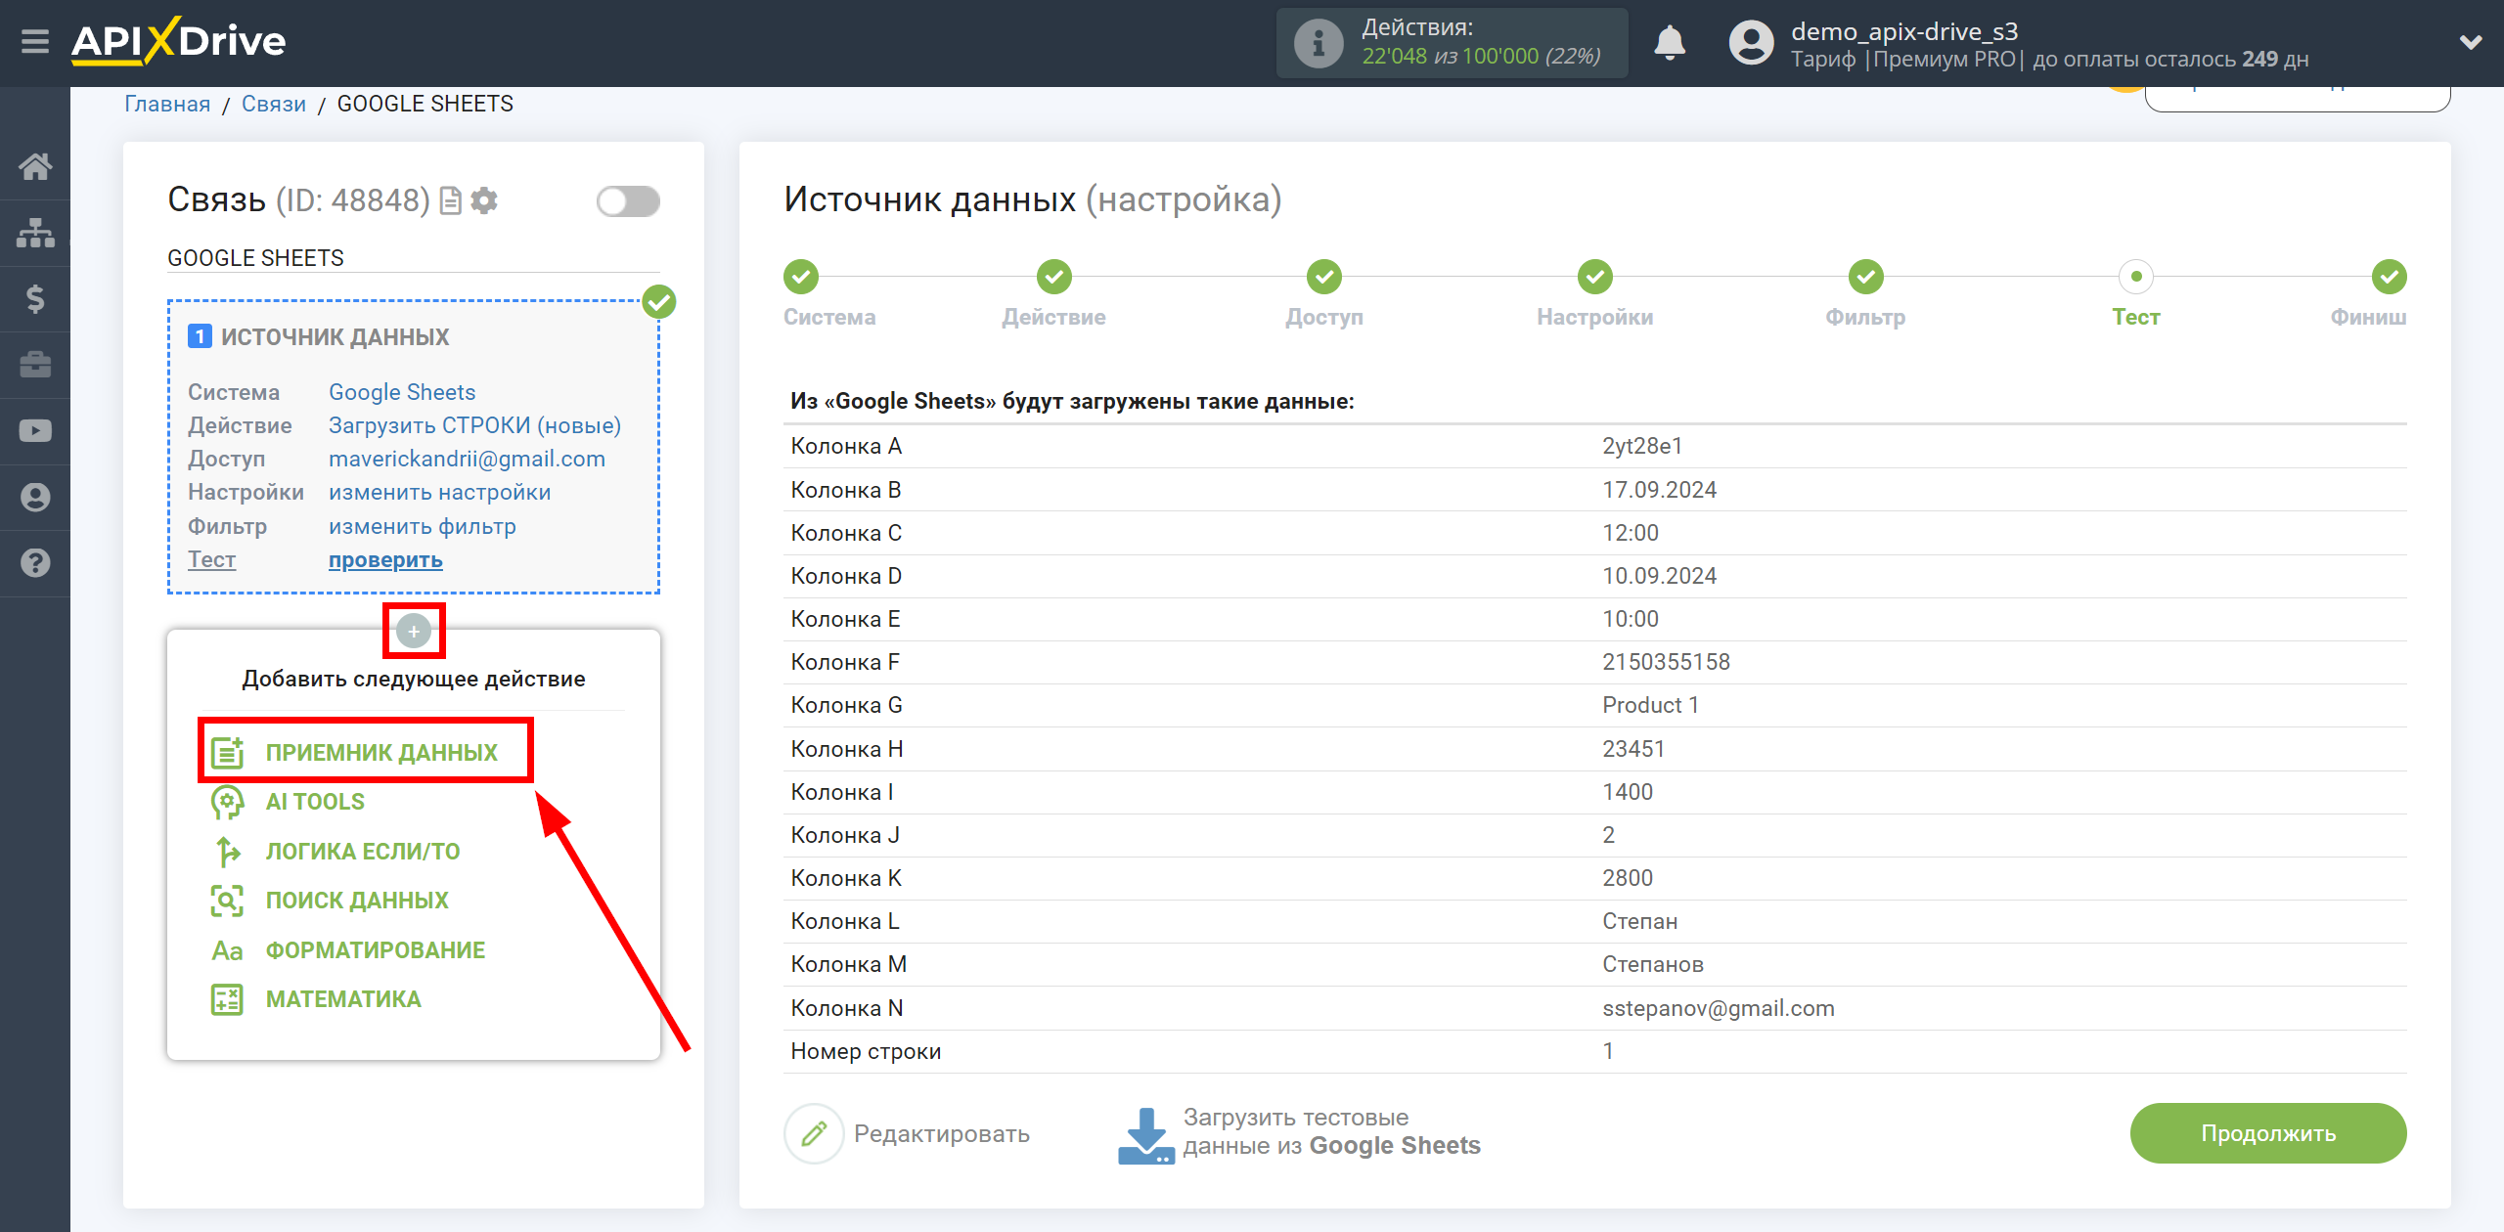Click the pencil edit icon
Image resolution: width=2504 pixels, height=1232 pixels.
click(x=814, y=1133)
